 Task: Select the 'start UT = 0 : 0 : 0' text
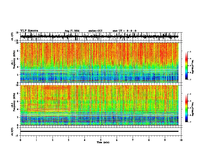(x=124, y=31)
